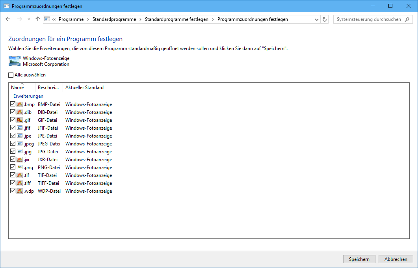
Task: Uncheck the .jpe extension checkbox
Action: (13, 136)
